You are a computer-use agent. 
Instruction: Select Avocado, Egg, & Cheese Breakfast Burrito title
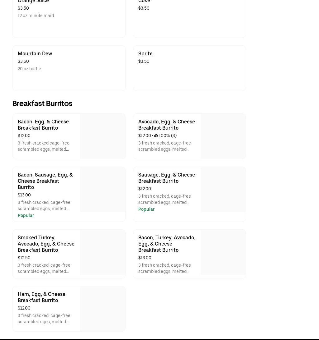point(166,125)
